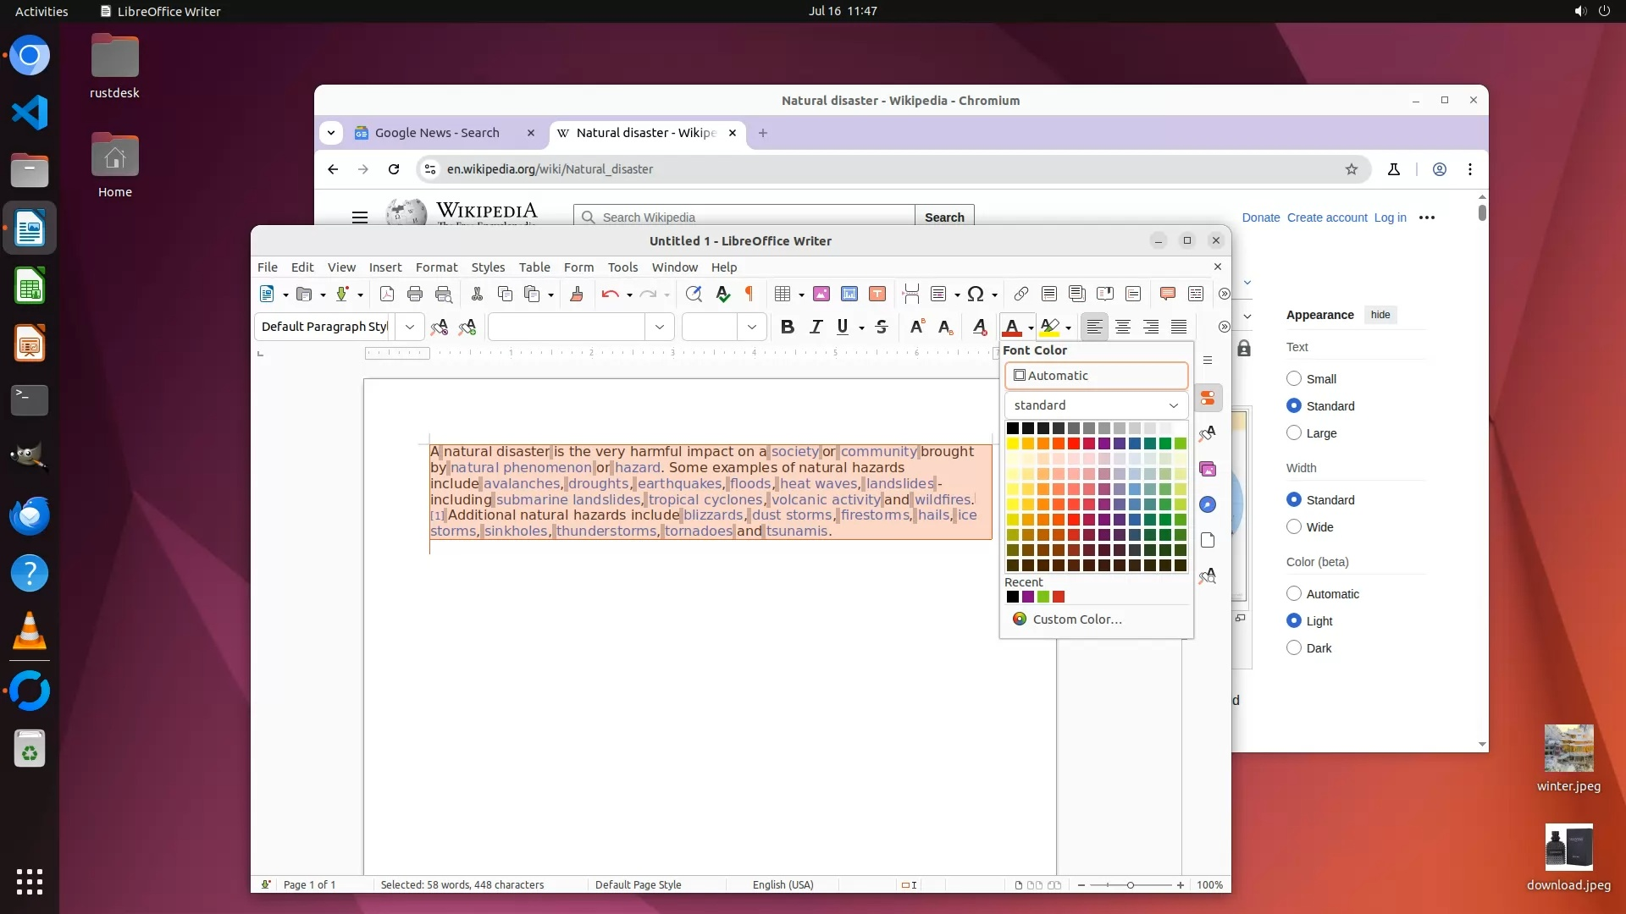This screenshot has width=1626, height=914.
Task: Click the Italic formatting icon
Action: click(816, 327)
